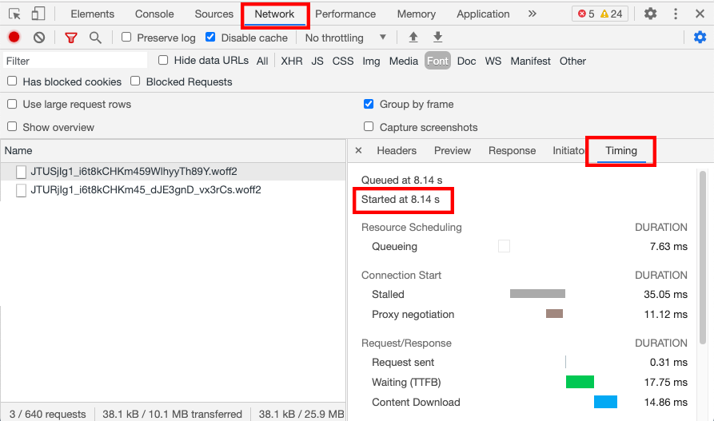
Task: Clear the network log
Action: (38, 38)
